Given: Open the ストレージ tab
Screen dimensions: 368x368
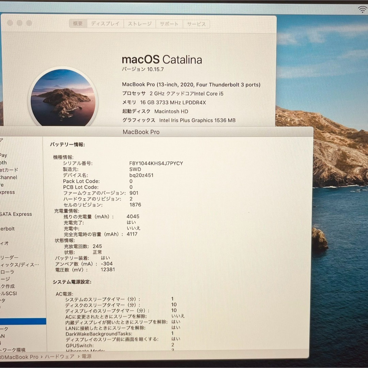Looking at the screenshot, I should [x=140, y=24].
